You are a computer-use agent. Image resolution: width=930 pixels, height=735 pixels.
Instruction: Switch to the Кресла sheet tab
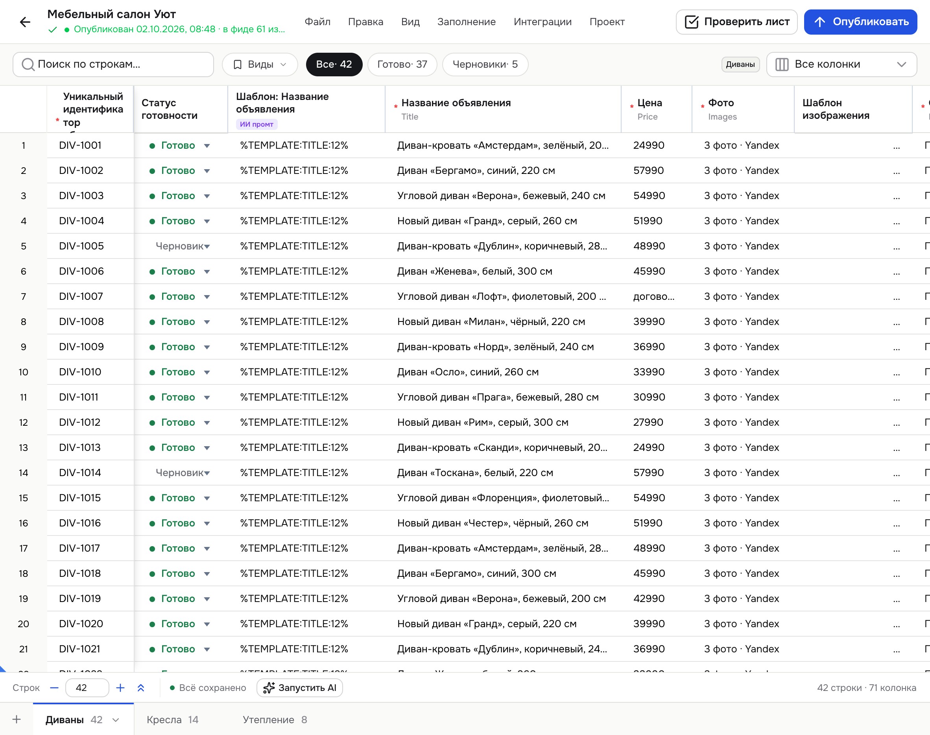pyautogui.click(x=172, y=720)
